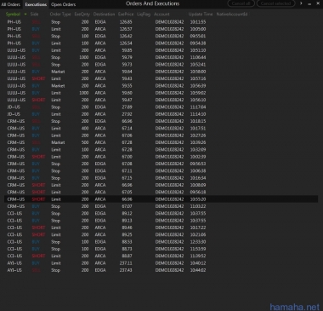Select the AYI-US price 237.43 cell
The width and height of the screenshot is (323, 311).
[126, 270]
